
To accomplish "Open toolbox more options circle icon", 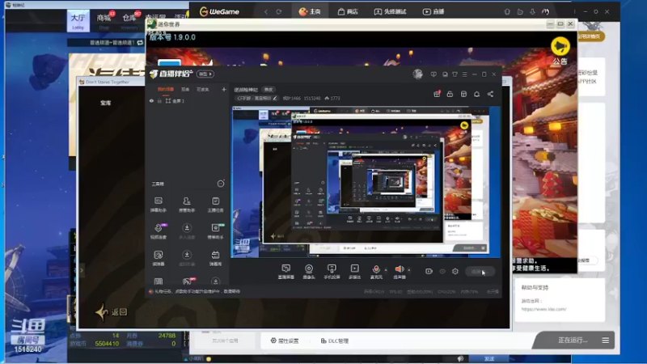I will point(221,184).
